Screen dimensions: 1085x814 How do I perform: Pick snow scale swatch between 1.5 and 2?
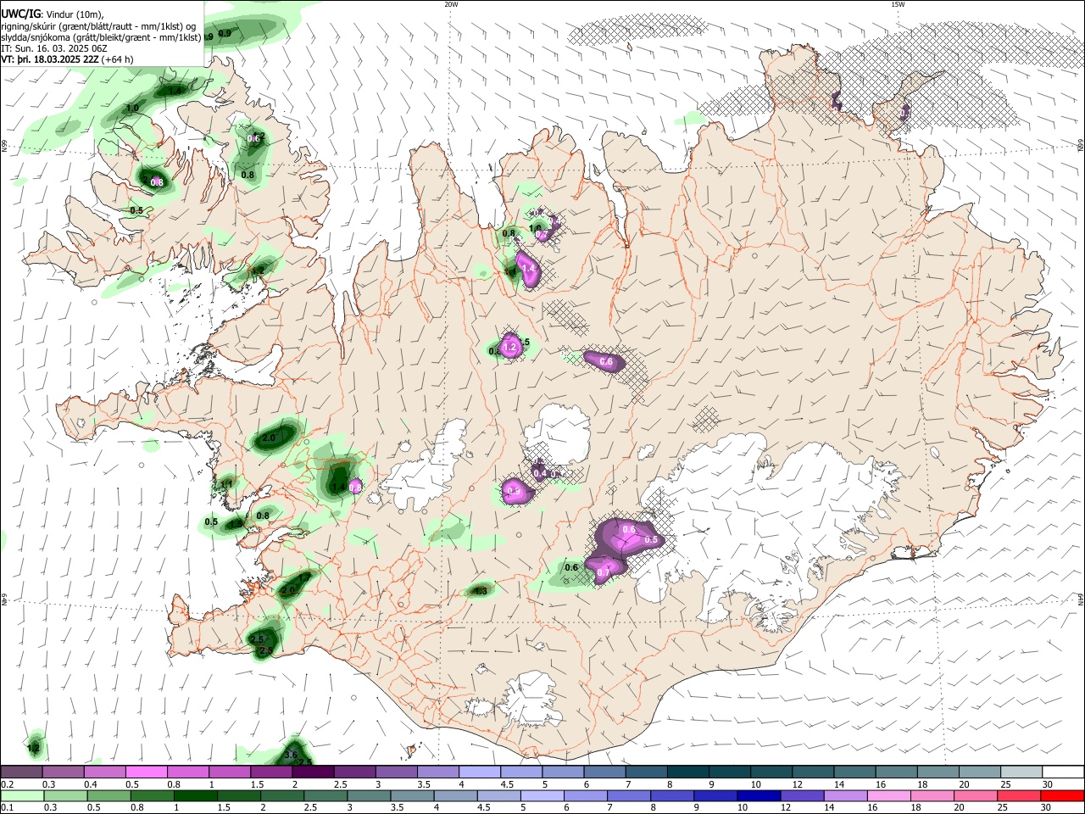pos(272,772)
